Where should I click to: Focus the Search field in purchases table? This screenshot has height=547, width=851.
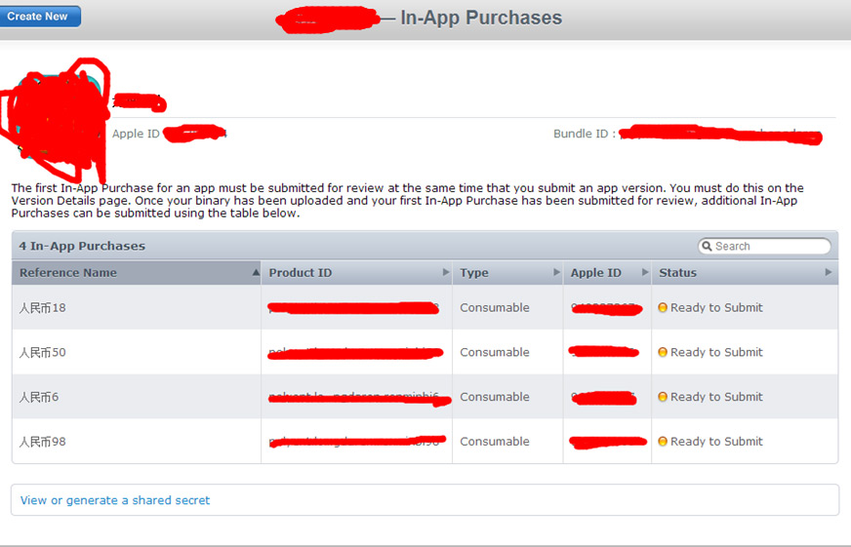click(x=764, y=246)
